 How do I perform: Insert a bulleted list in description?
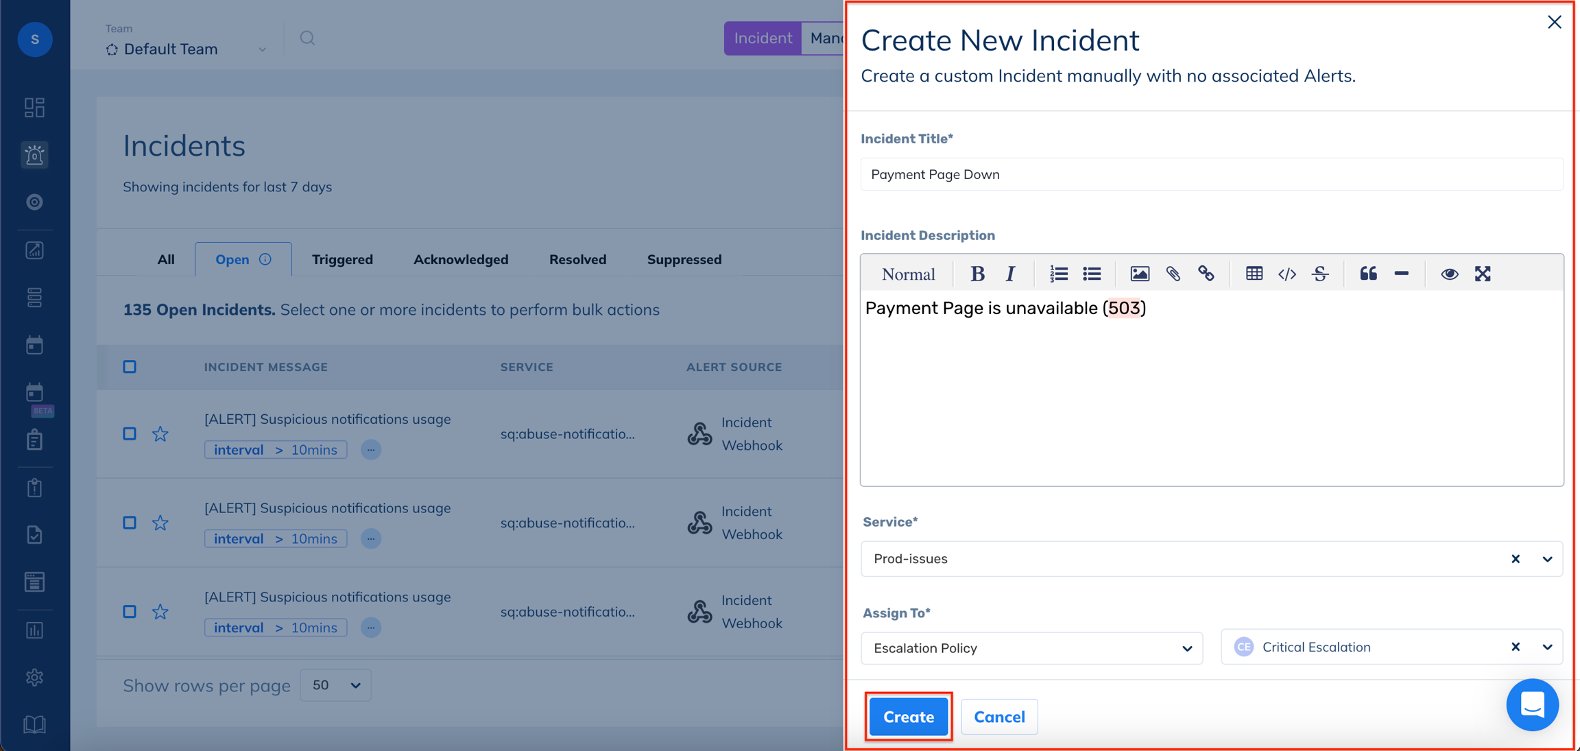pos(1092,274)
